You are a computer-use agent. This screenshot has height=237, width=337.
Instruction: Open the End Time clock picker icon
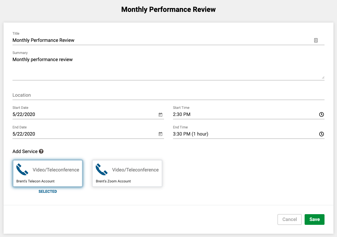pyautogui.click(x=321, y=134)
